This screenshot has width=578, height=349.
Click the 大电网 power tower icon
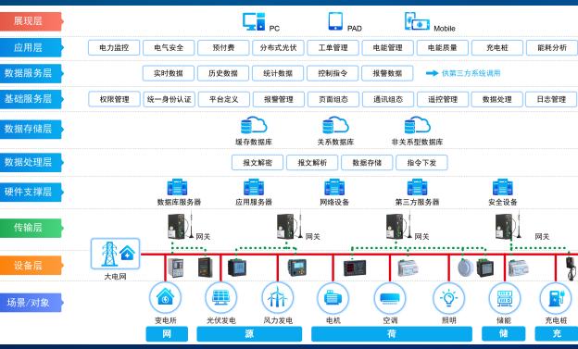(116, 254)
